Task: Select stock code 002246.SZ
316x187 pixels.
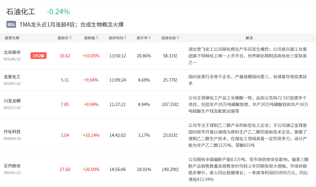Action: coord(12,59)
